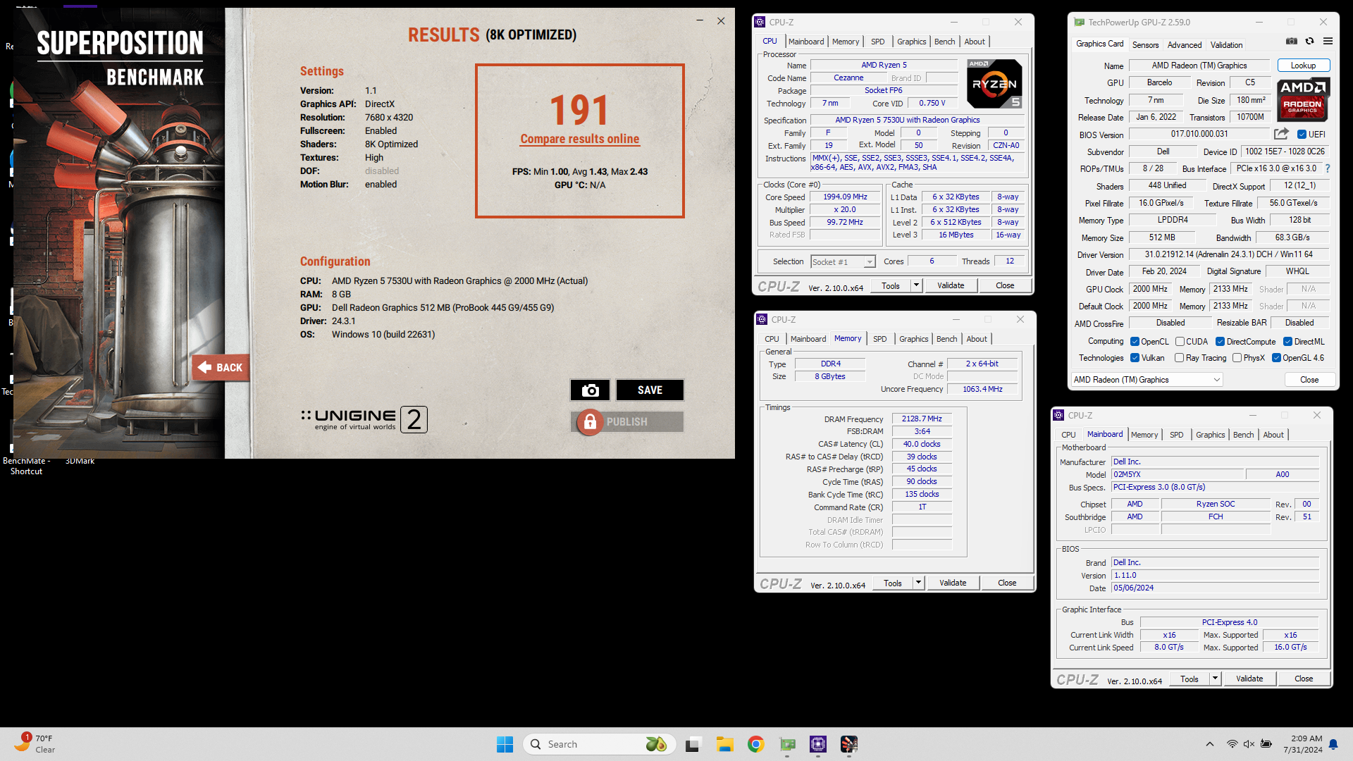Show hidden system tray icons chevron
The width and height of the screenshot is (1353, 761).
click(x=1210, y=744)
